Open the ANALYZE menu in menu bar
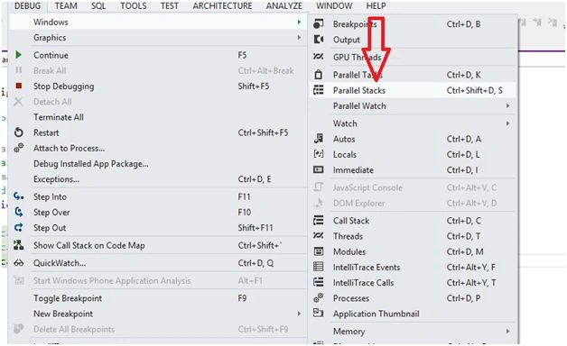 (284, 5)
